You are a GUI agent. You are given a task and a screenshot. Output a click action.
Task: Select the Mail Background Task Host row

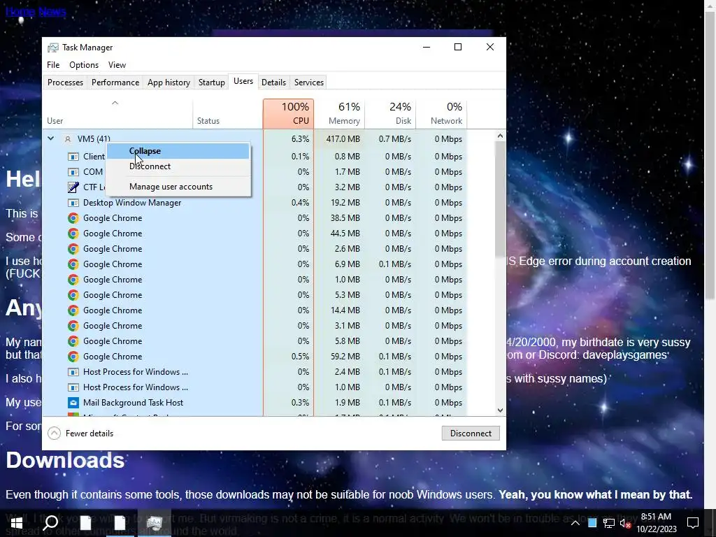coord(255,403)
